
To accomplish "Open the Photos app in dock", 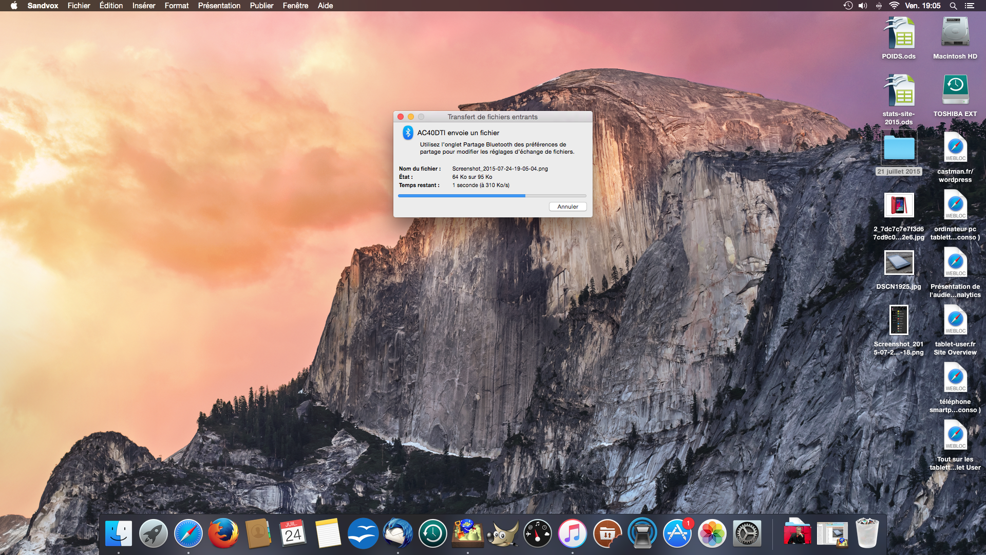I will 712,534.
